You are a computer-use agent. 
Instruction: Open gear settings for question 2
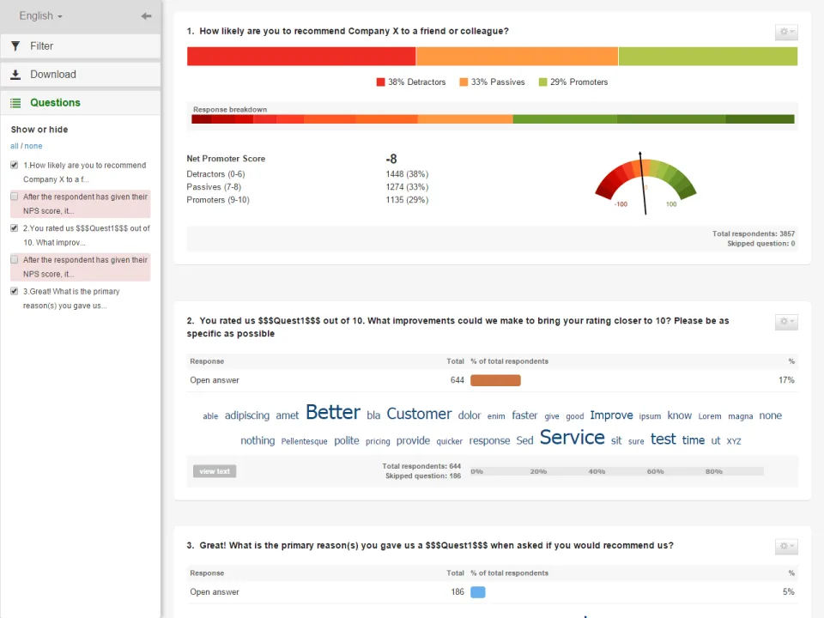[786, 322]
